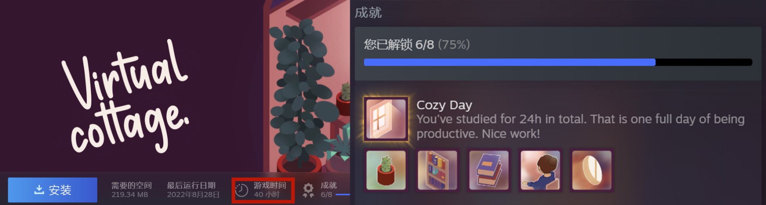The image size is (766, 205).
Task: Click the blue achievement progress bar
Action: (558, 62)
